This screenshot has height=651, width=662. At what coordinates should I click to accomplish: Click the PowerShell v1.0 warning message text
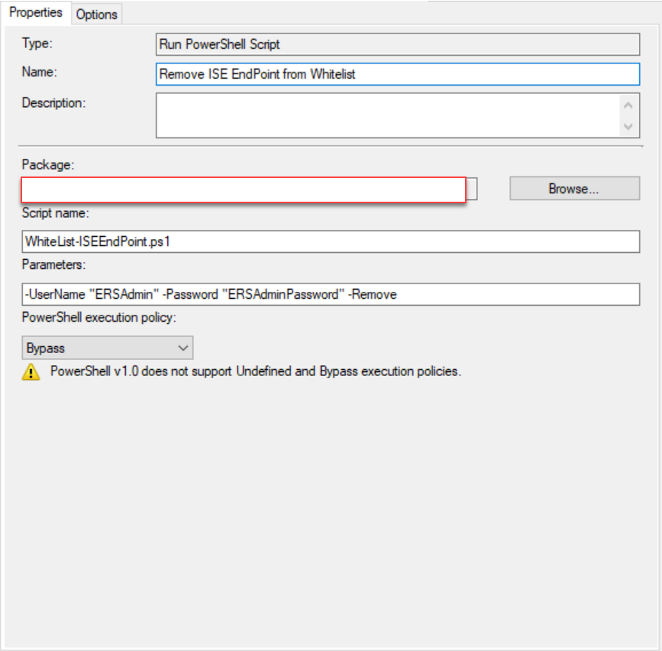click(x=256, y=371)
